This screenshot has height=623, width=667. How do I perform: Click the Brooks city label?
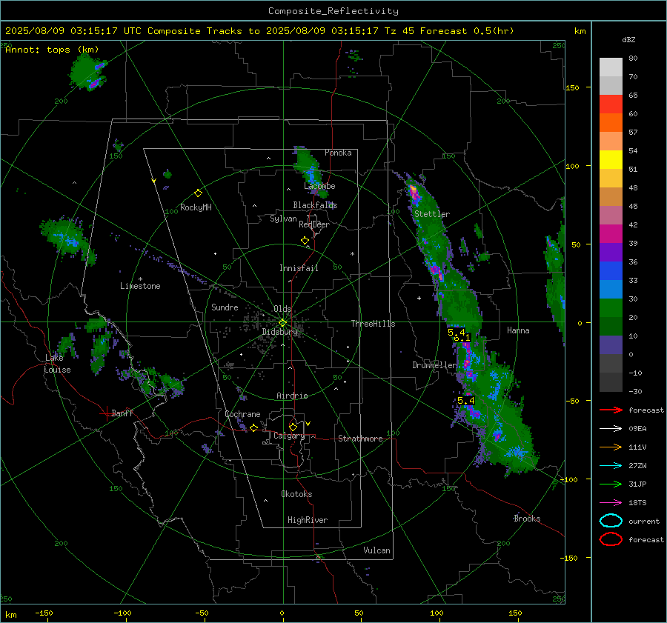[x=527, y=519]
